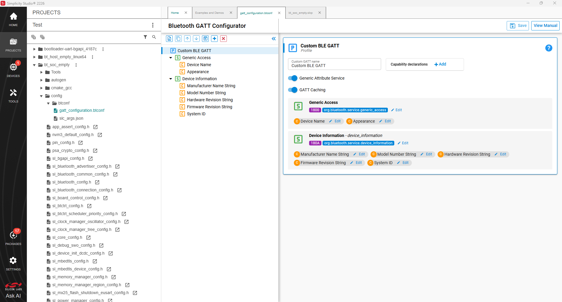Open the Tools view in the sidebar
Screen dimensions: 562x302
click(13, 96)
